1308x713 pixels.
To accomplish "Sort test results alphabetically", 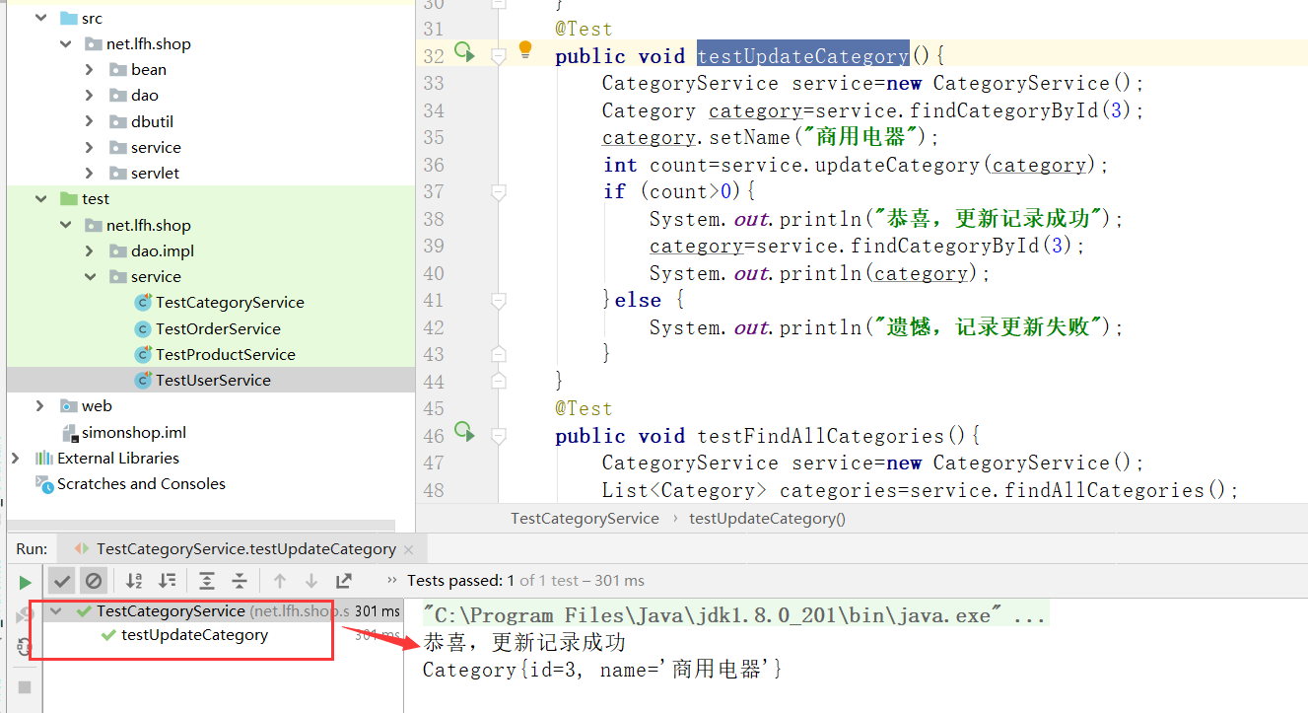I will (x=134, y=582).
